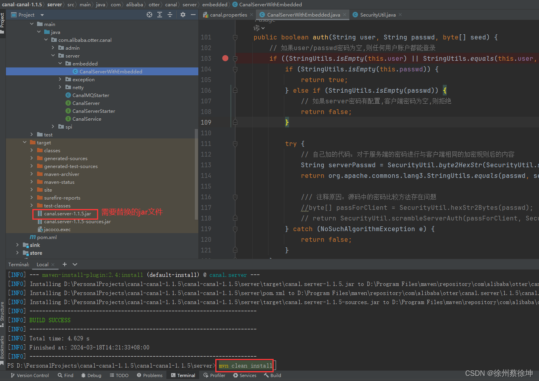The image size is (539, 381).
Task: Toggle the Project side panel tab
Action: click(x=2, y=23)
